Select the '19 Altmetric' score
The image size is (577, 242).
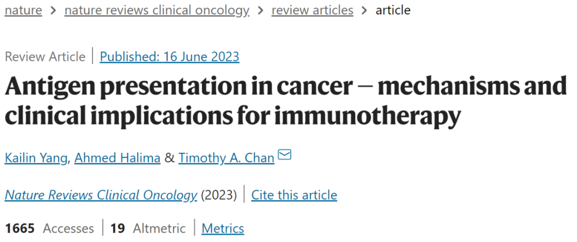[148, 229]
